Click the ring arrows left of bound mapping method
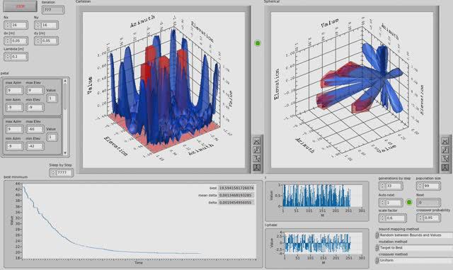453x270 pixels. point(377,235)
